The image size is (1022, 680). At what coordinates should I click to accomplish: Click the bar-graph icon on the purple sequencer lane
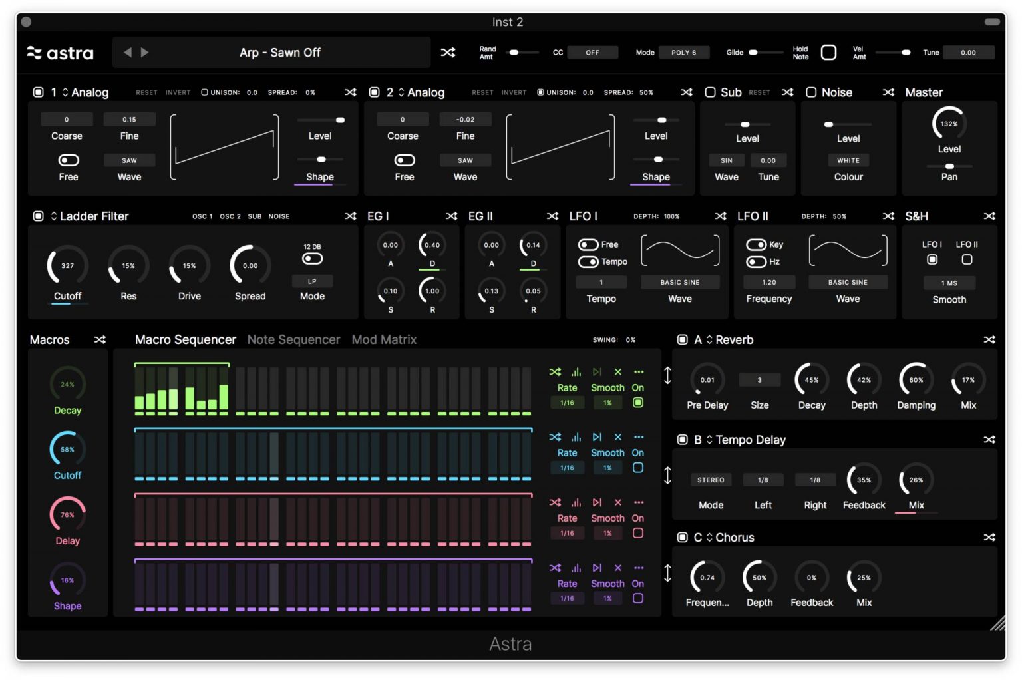(x=576, y=568)
